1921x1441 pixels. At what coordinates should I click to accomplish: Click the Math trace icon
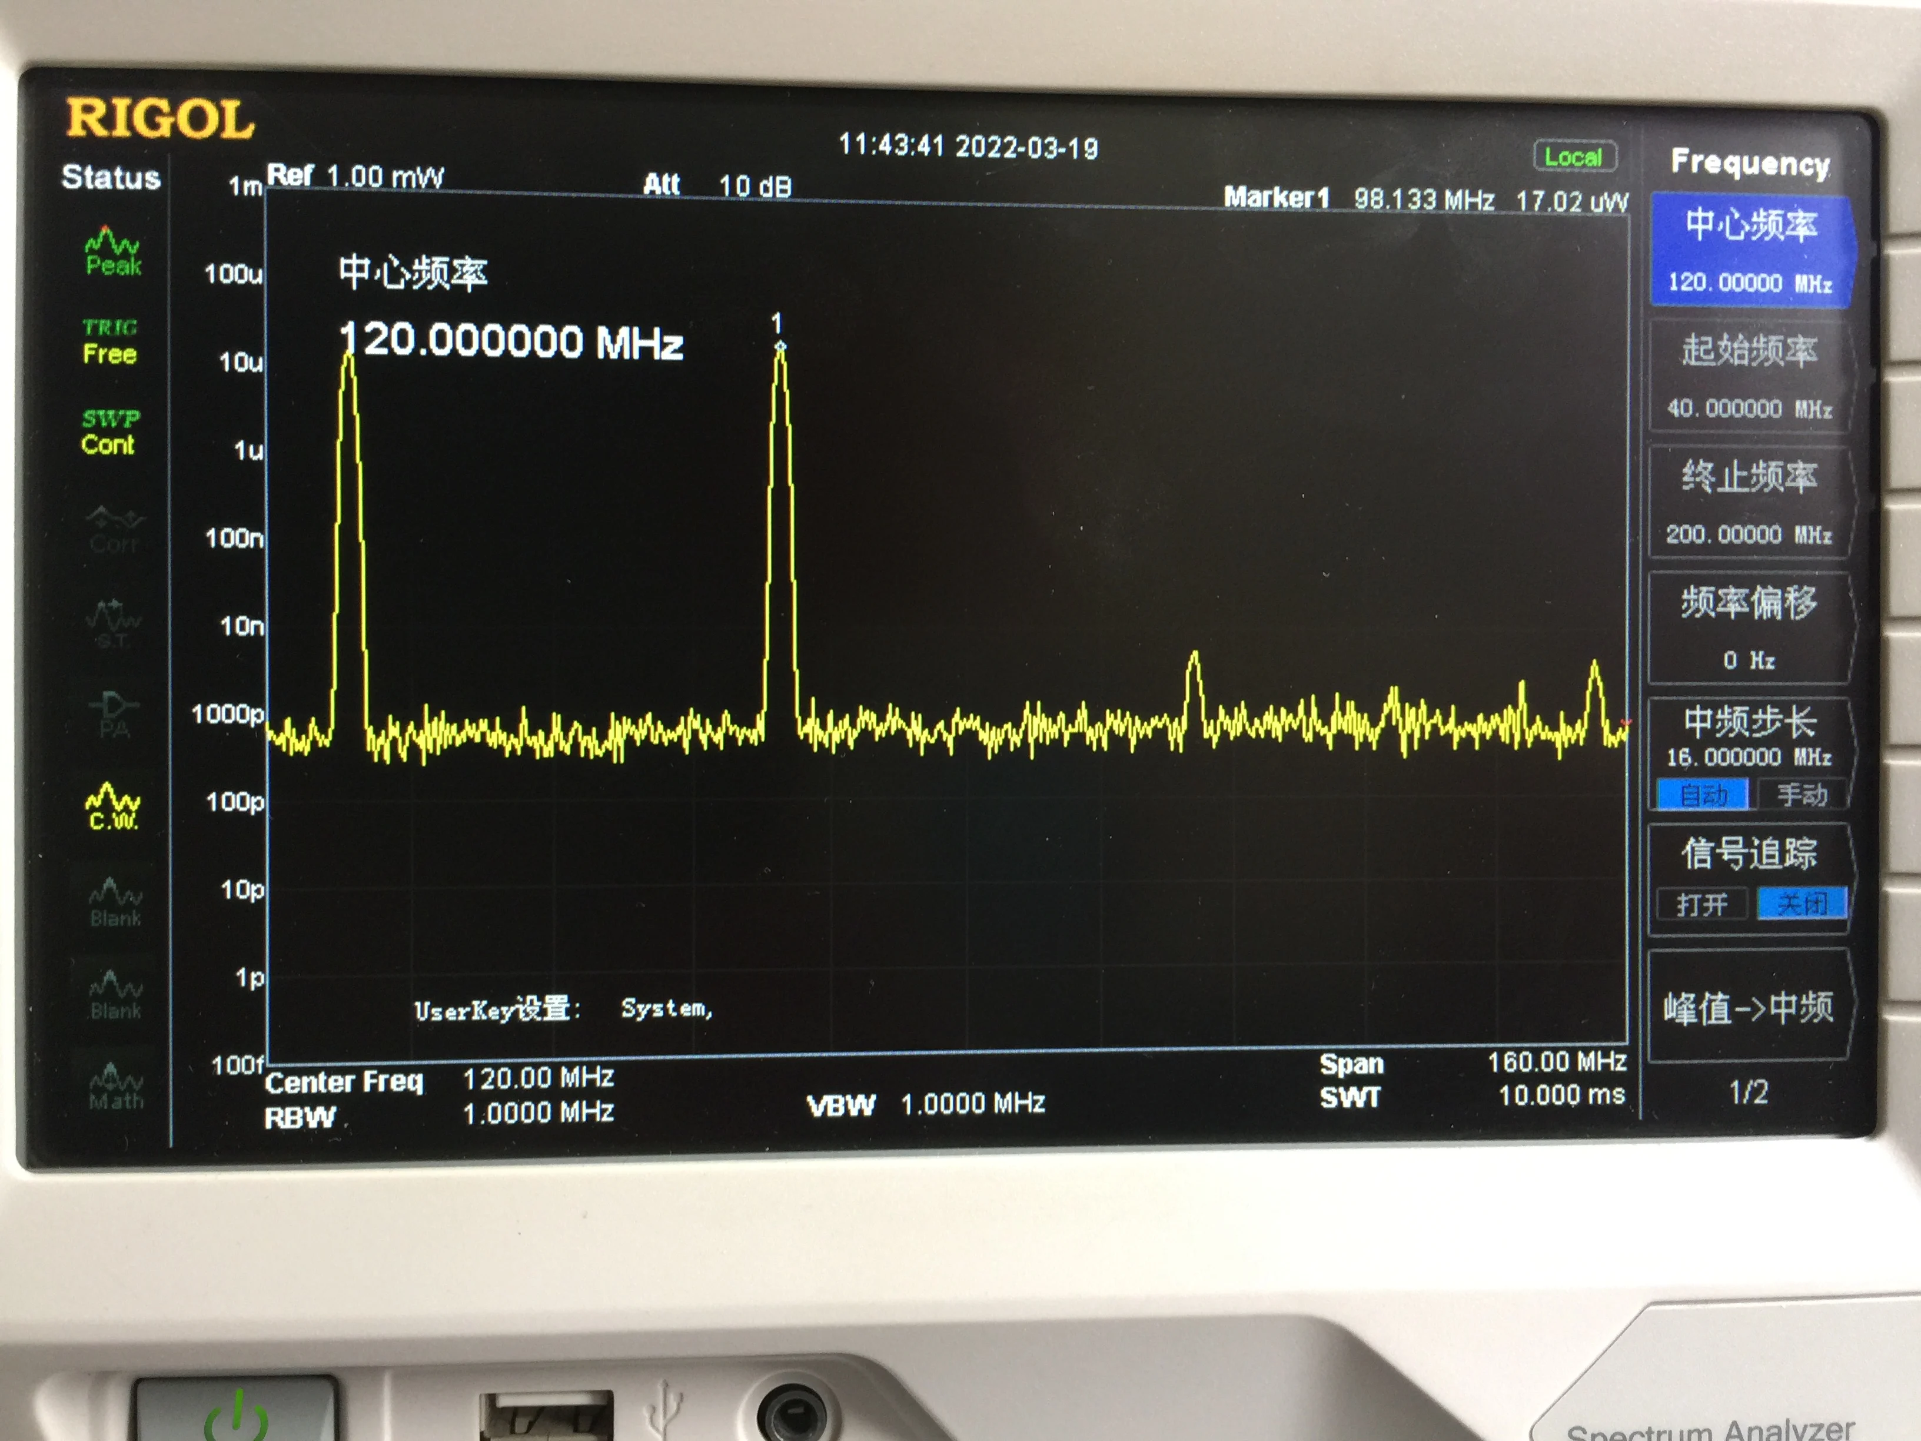pos(117,1085)
